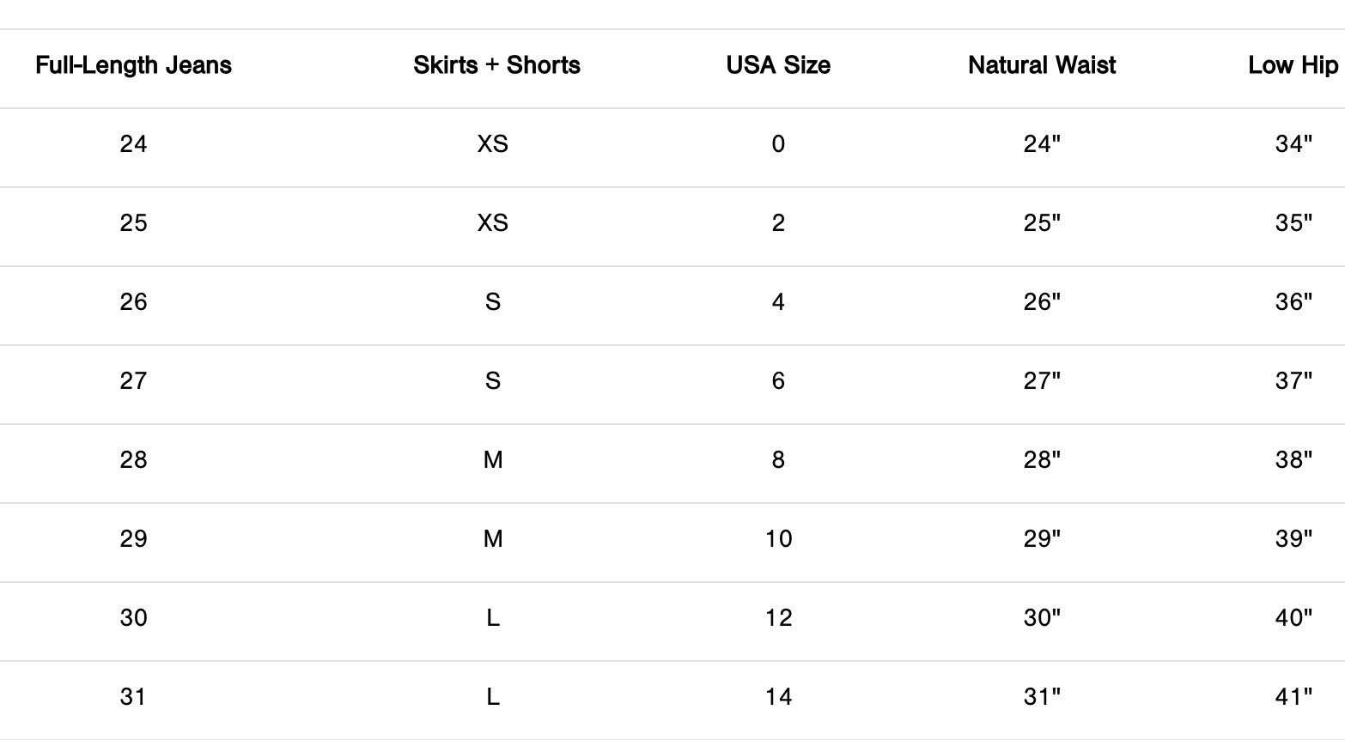
Task: Click USA Size 0 cell
Action: [x=778, y=144]
